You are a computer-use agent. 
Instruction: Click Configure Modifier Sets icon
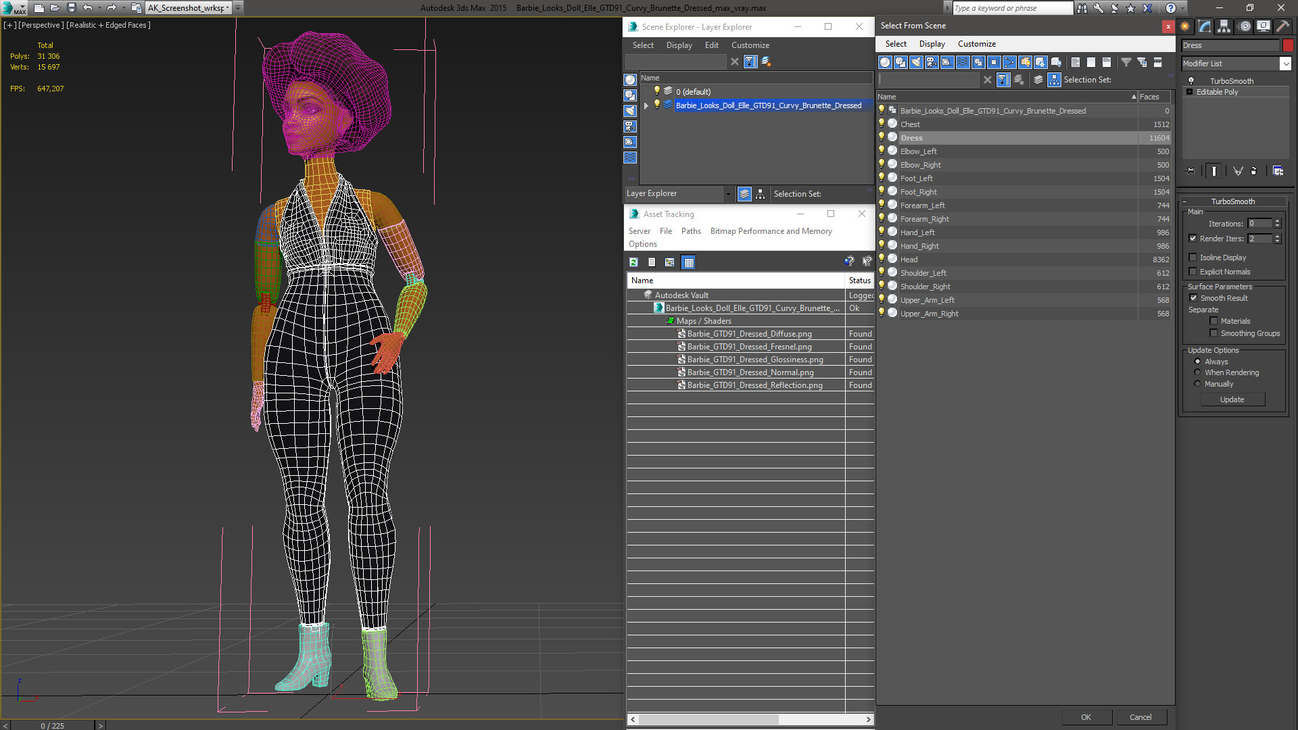click(1278, 171)
